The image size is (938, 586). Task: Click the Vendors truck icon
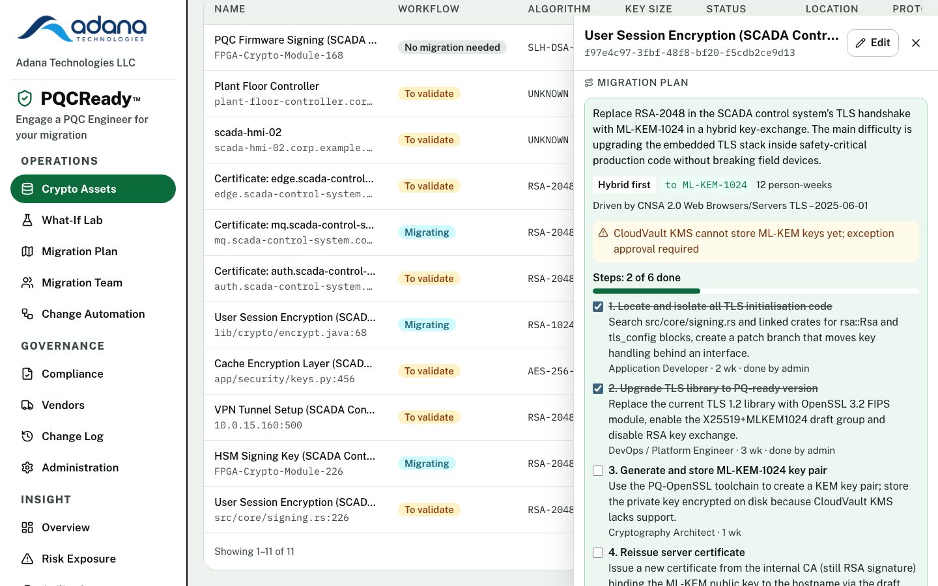point(27,405)
